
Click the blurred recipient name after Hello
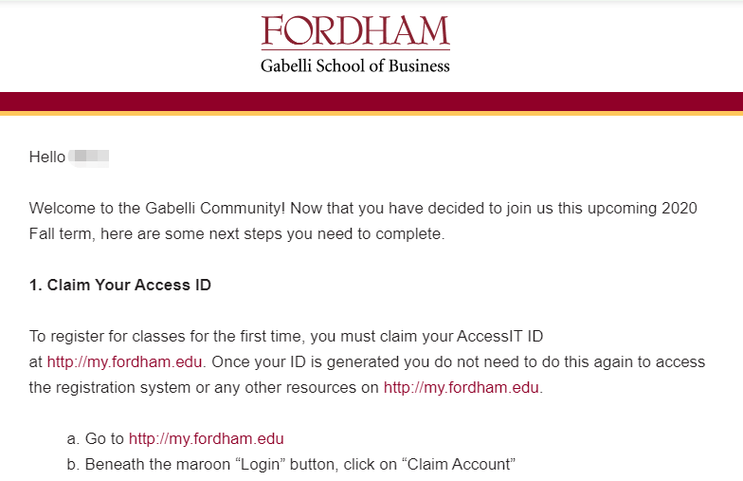tap(89, 157)
